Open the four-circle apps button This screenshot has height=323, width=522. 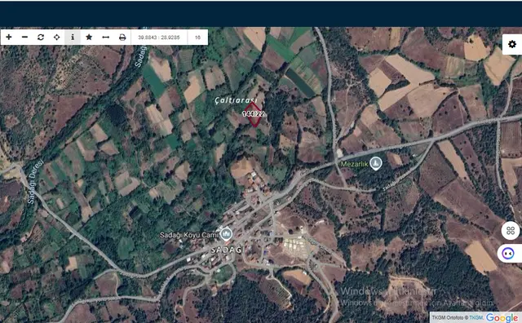[x=511, y=231]
